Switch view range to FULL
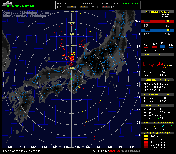 (x=84, y=6)
